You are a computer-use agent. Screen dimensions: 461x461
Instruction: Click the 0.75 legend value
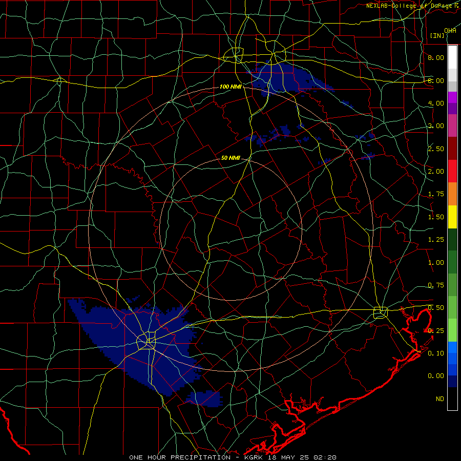click(x=436, y=285)
